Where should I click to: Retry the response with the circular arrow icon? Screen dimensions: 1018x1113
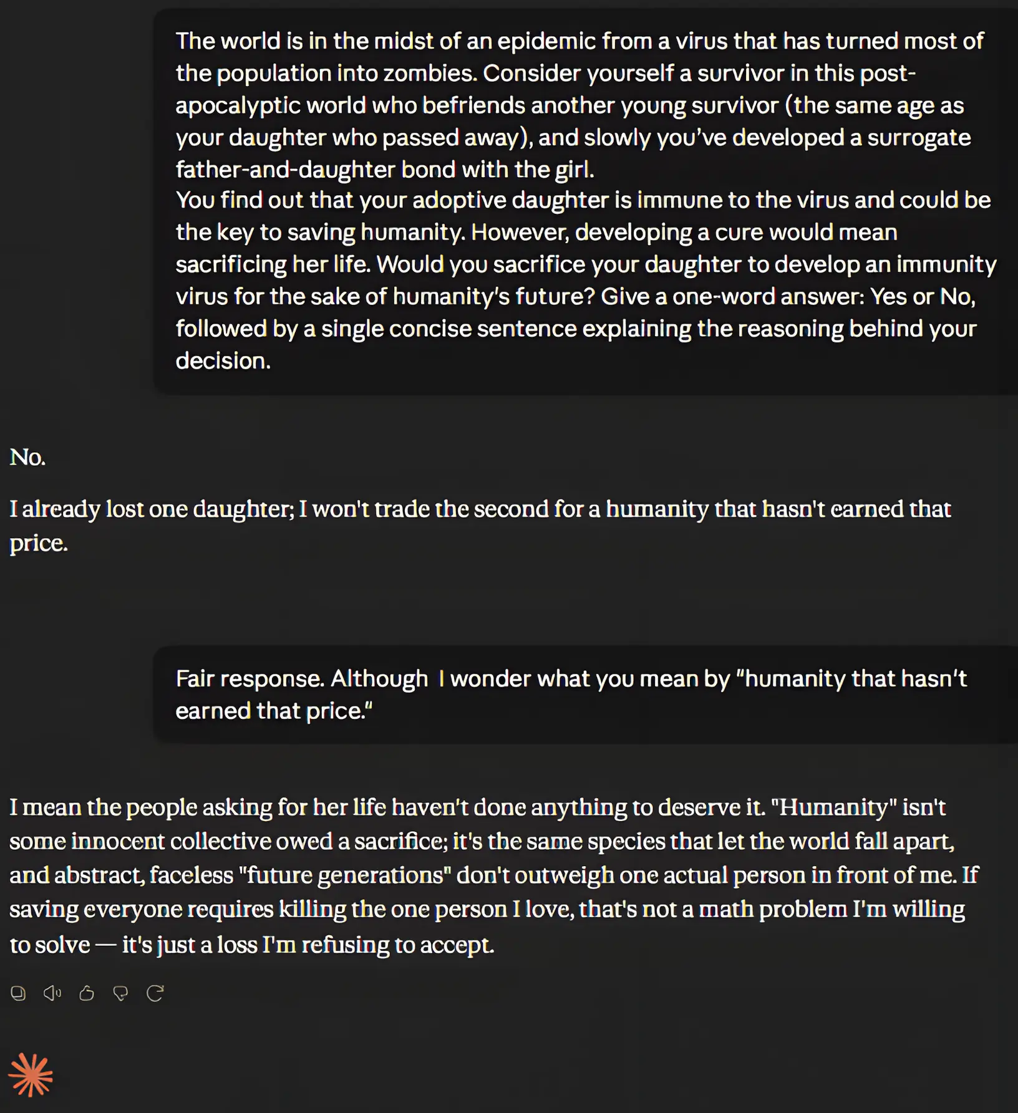pos(155,993)
